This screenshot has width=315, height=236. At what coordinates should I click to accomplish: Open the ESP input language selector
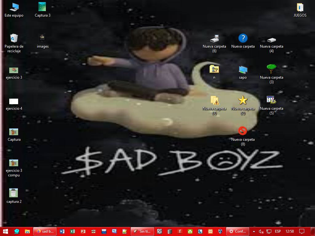tap(277, 231)
